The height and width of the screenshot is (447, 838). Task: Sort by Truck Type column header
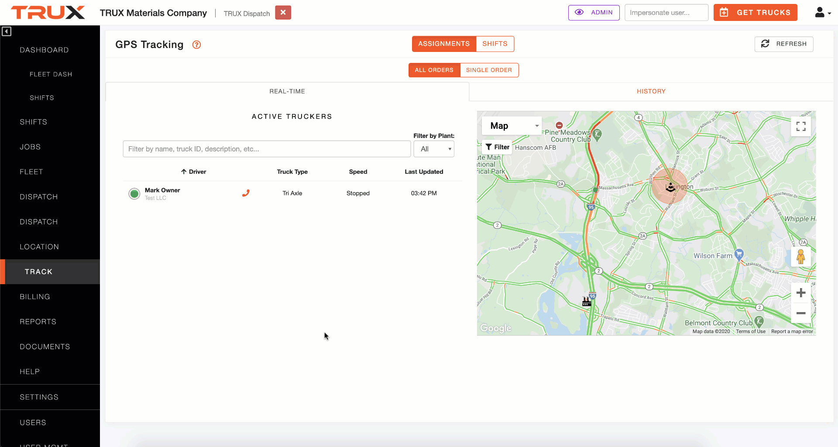[x=292, y=172]
